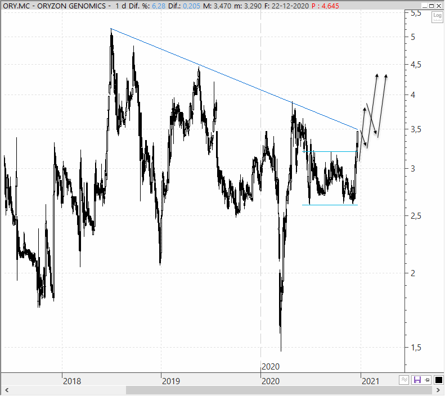Toggle the Log scale button
Image resolution: width=445 pixels, height=396 pixels.
point(437,17)
